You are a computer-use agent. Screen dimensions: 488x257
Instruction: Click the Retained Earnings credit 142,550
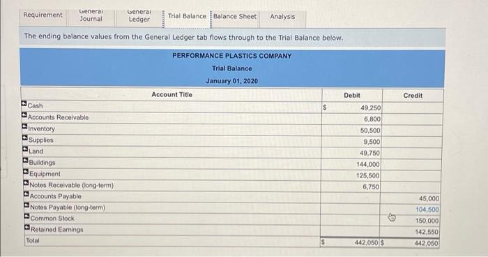[427, 232]
